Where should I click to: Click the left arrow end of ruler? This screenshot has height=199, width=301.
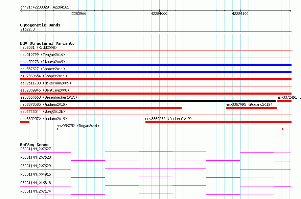[21, 11]
